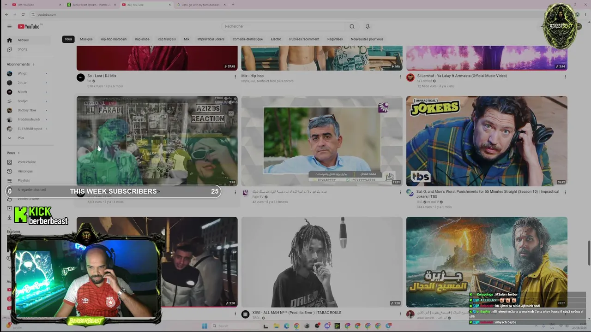The image size is (591, 332).
Task: Open File Explorer from the taskbar
Action: pos(276,326)
